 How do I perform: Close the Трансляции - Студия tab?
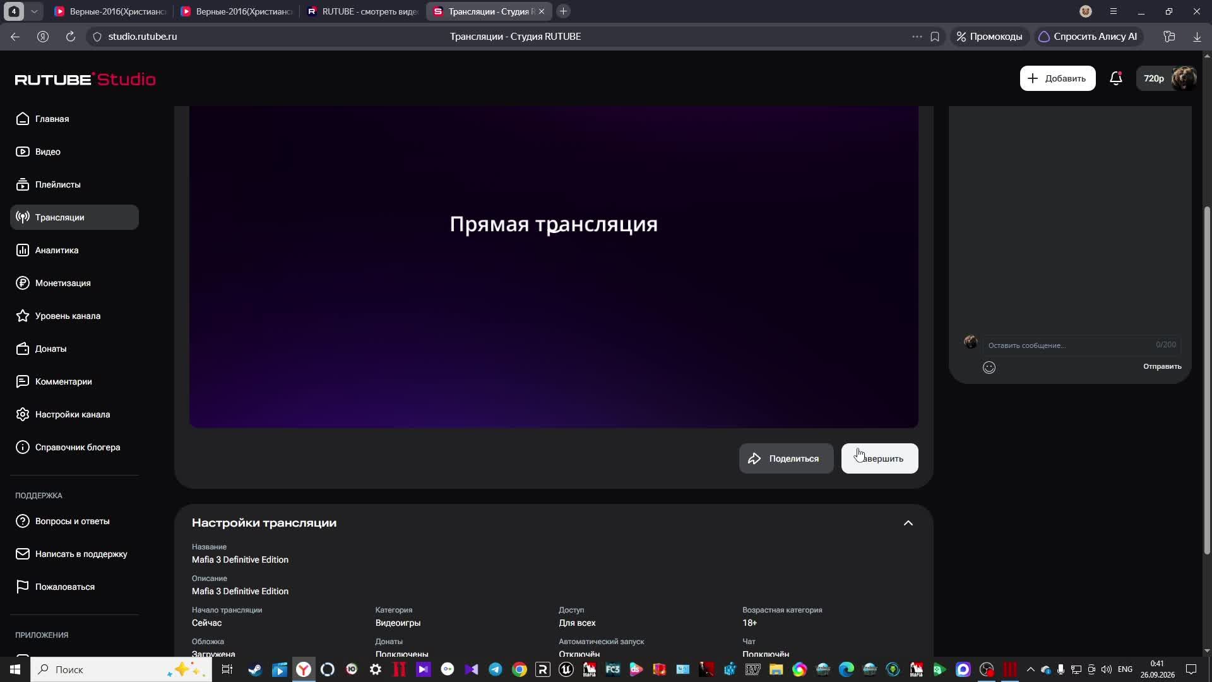pos(541,11)
